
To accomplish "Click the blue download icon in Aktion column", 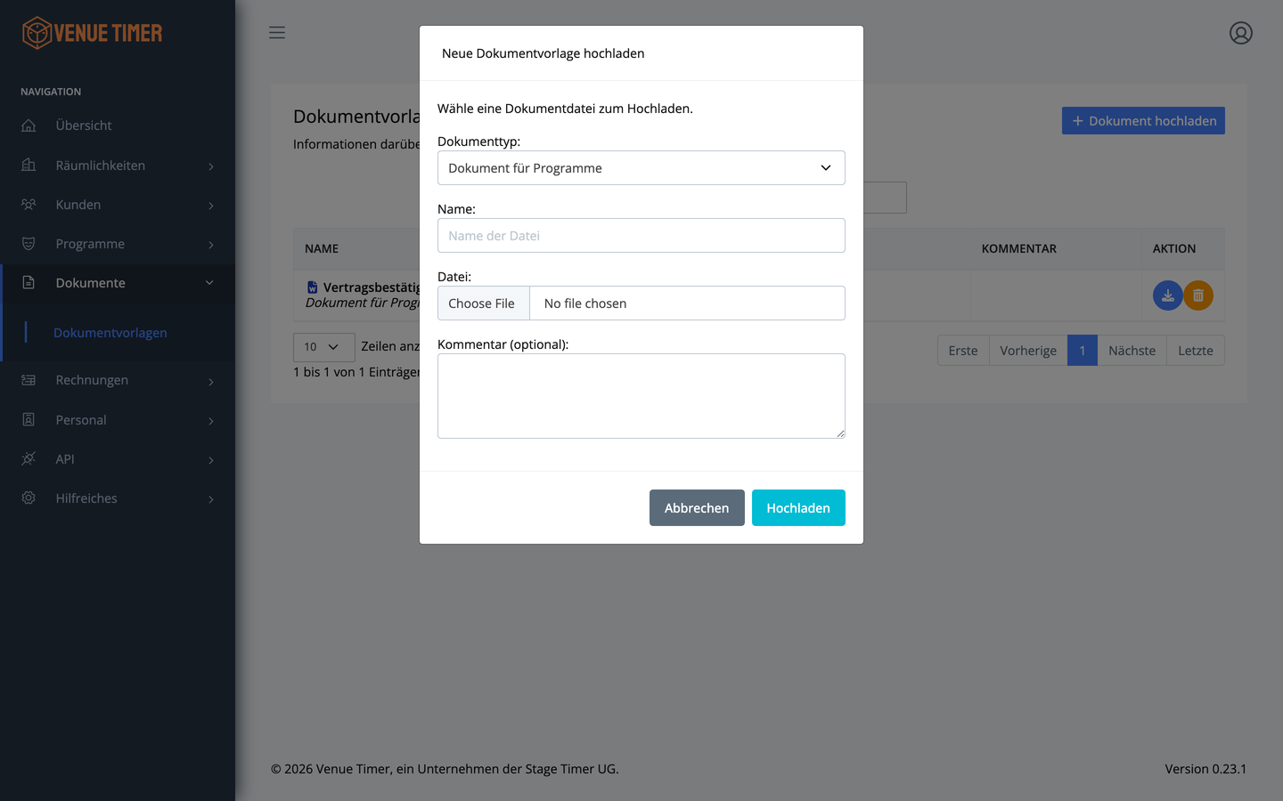I will [1167, 295].
